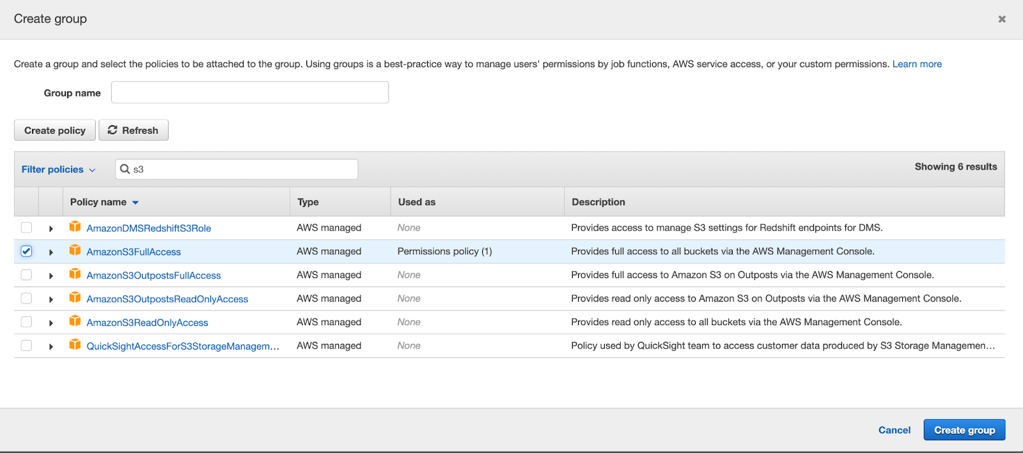Viewport: 1023px width, 453px height.
Task: Click the Create group button
Action: pyautogui.click(x=964, y=430)
